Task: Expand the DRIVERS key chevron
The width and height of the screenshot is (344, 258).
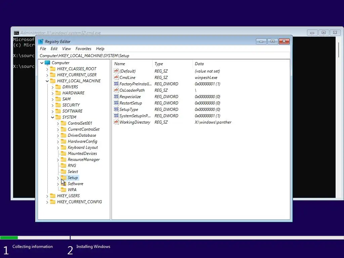Action: click(52, 87)
